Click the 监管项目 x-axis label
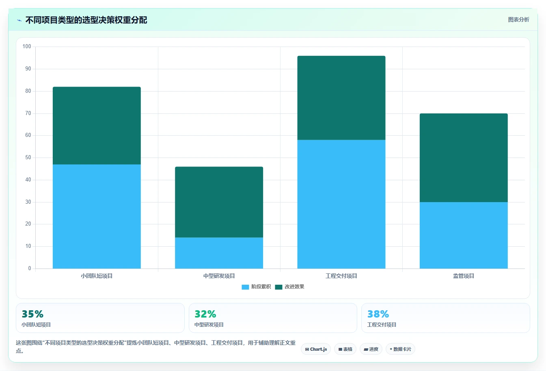This screenshot has width=546, height=371. (464, 276)
